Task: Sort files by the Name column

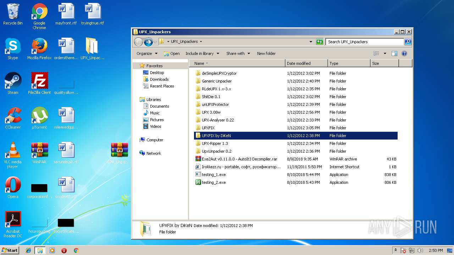Action: coord(237,63)
